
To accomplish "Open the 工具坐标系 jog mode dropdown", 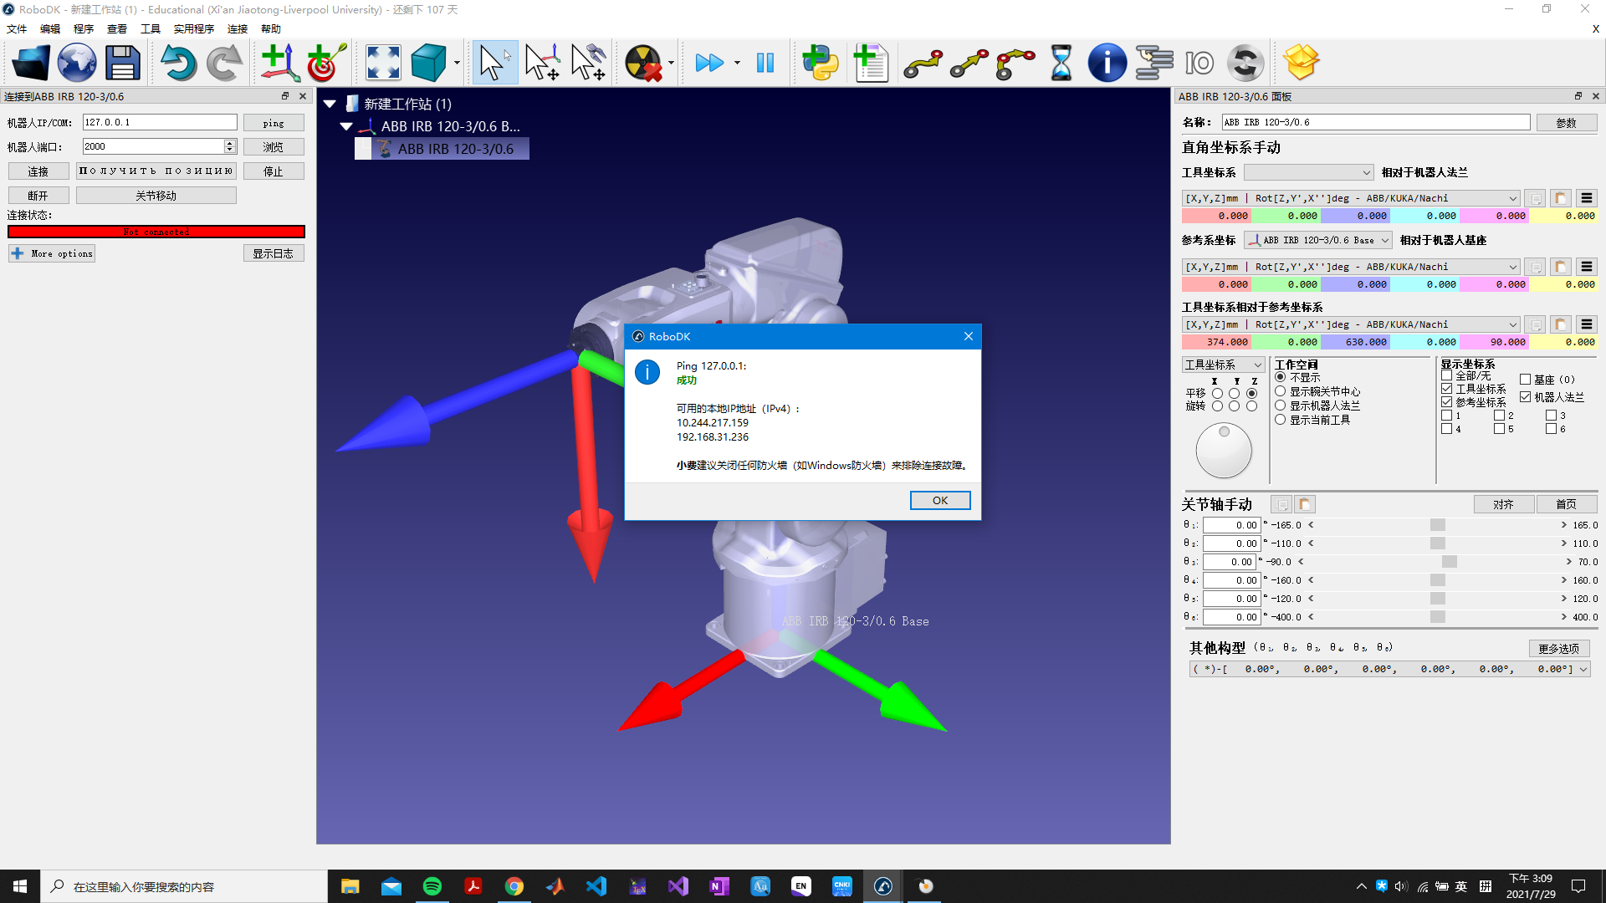I will coord(1223,365).
